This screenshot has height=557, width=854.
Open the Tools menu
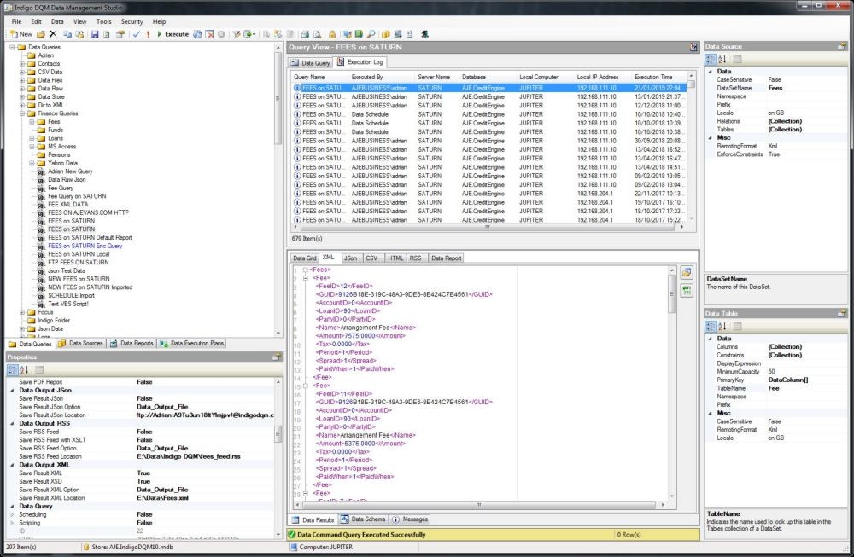105,21
